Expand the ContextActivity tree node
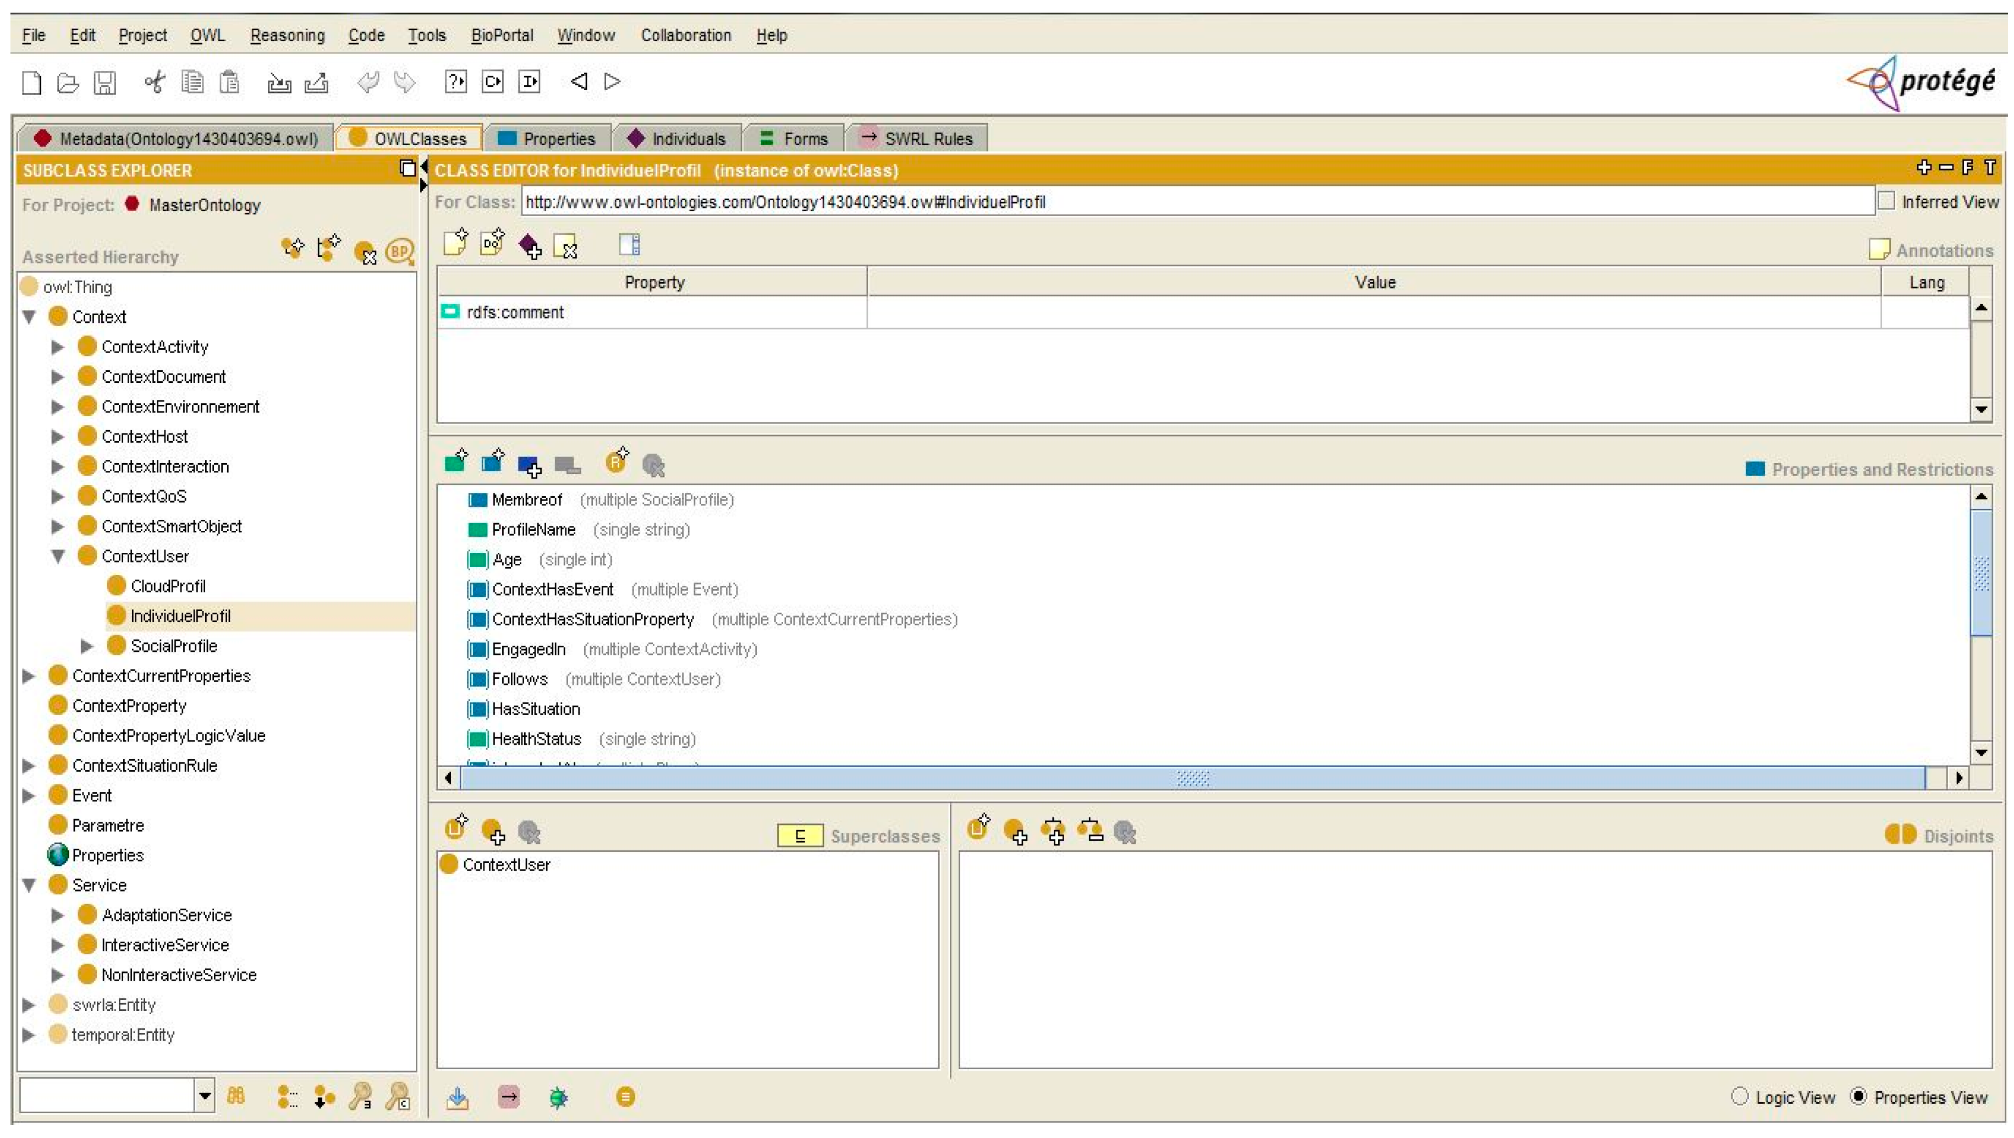This screenshot has width=2014, height=1138. [x=57, y=347]
